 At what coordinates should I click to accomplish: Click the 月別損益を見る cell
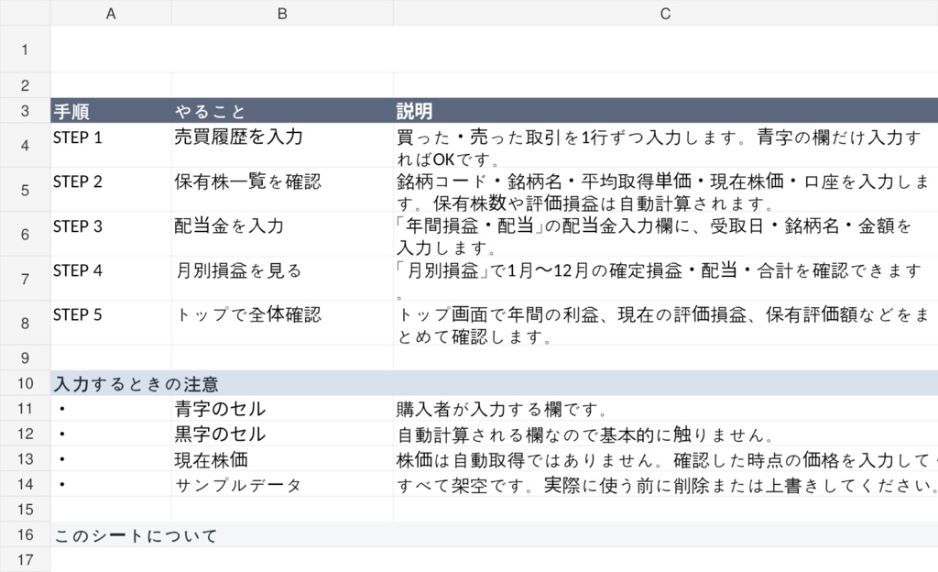[282, 279]
